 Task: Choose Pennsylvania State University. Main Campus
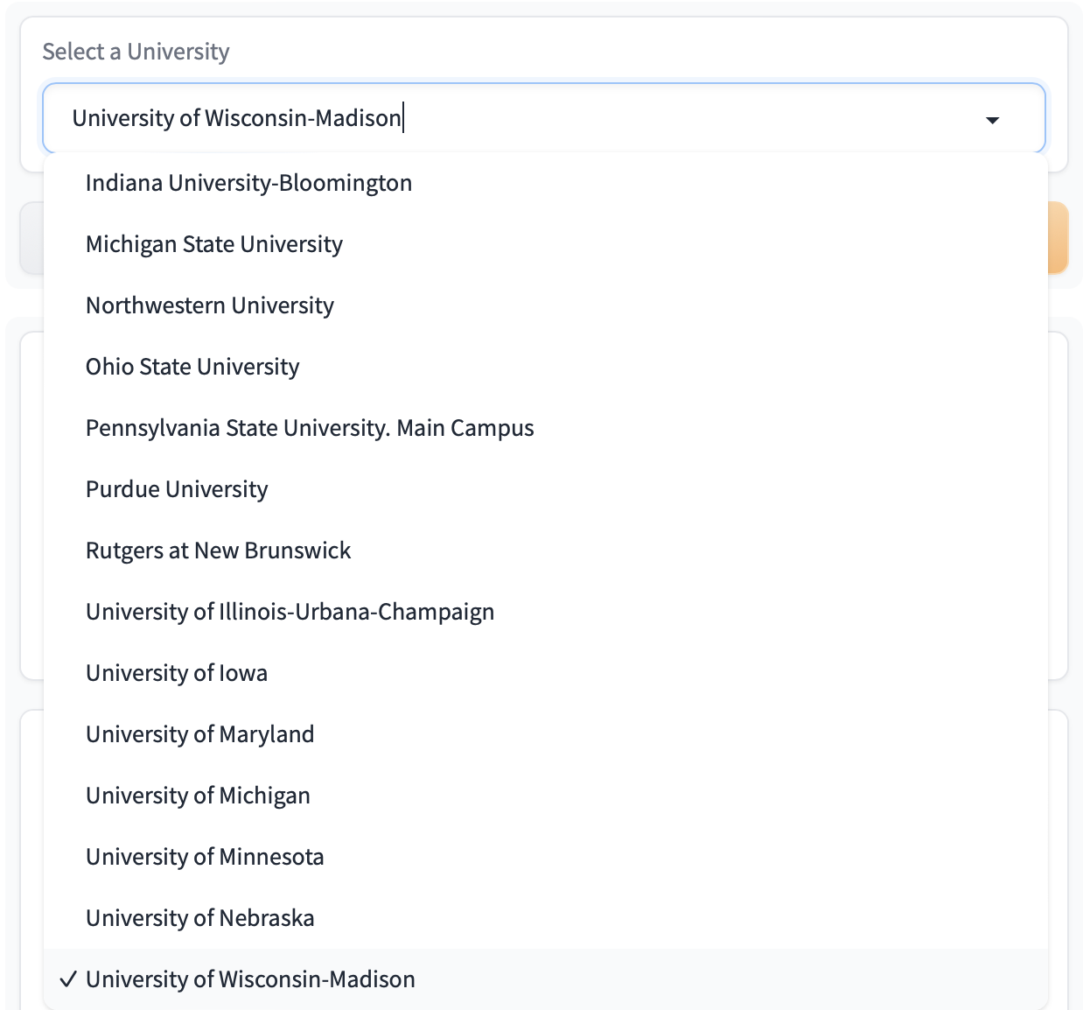tap(309, 428)
